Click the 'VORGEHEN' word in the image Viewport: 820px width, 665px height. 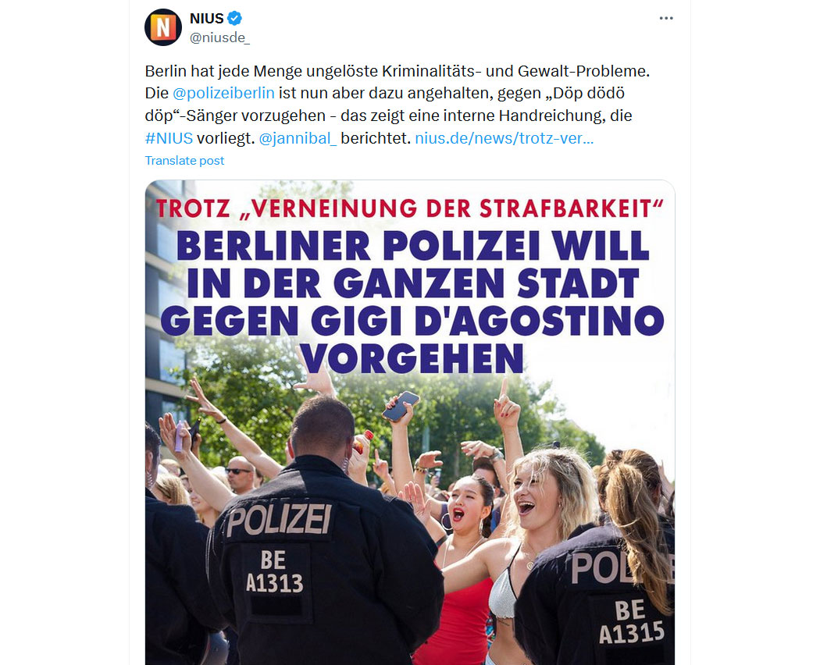[412, 358]
